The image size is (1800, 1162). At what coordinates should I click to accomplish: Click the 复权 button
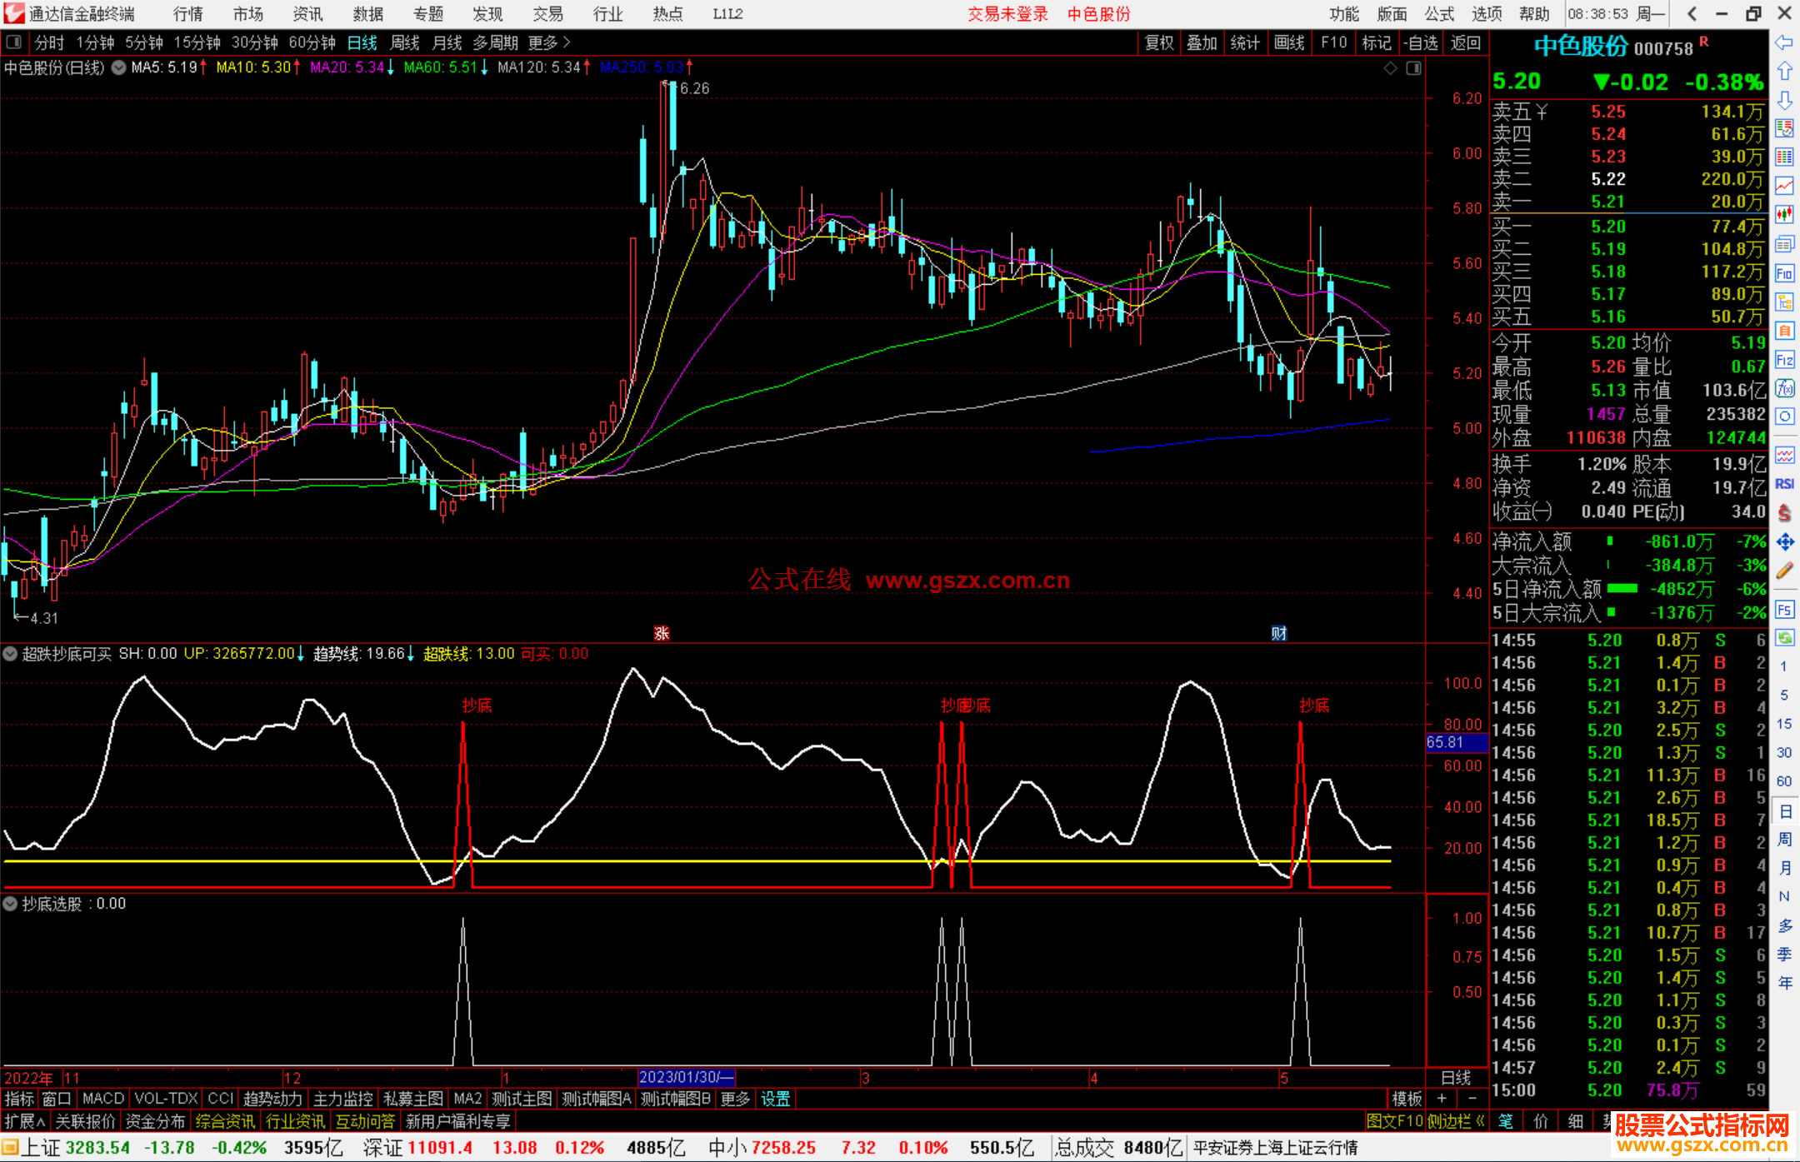(x=1158, y=42)
